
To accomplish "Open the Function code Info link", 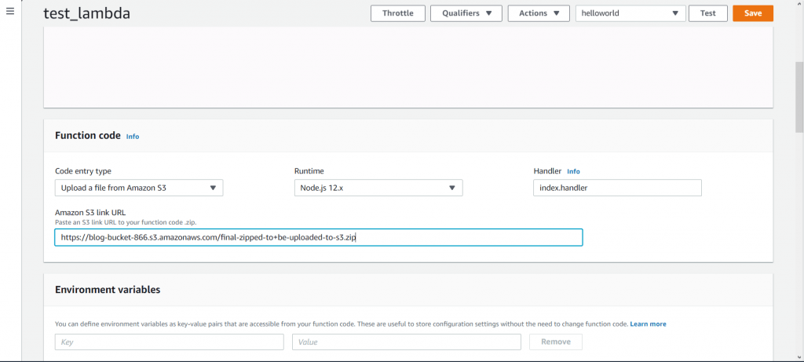I will (x=133, y=137).
